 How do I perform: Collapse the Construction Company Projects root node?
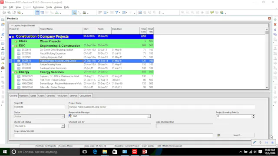click(x=10, y=37)
